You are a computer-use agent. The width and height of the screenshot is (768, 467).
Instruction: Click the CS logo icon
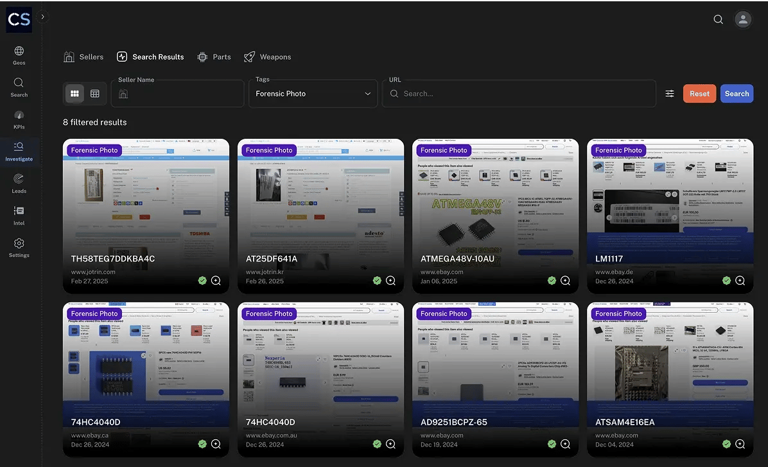(x=19, y=20)
